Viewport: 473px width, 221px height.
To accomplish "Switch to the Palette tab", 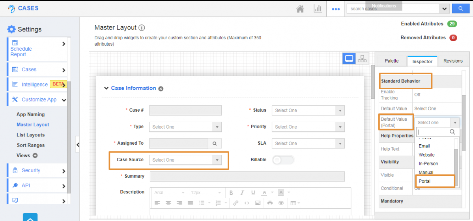I will click(x=391, y=61).
